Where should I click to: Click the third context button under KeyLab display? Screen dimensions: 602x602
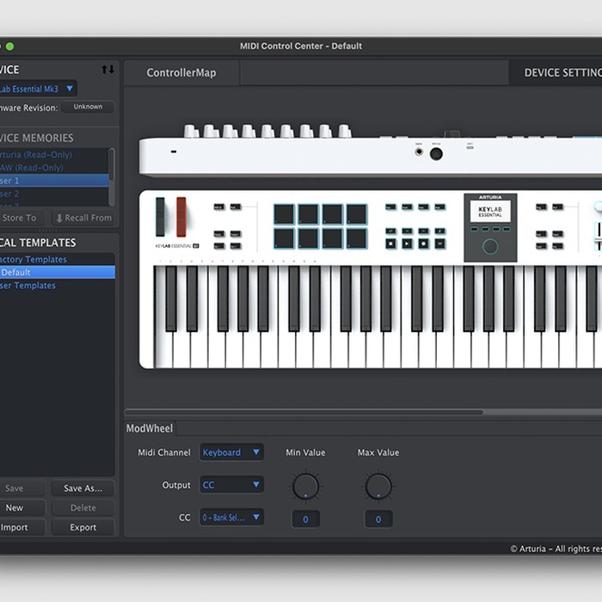click(x=496, y=230)
